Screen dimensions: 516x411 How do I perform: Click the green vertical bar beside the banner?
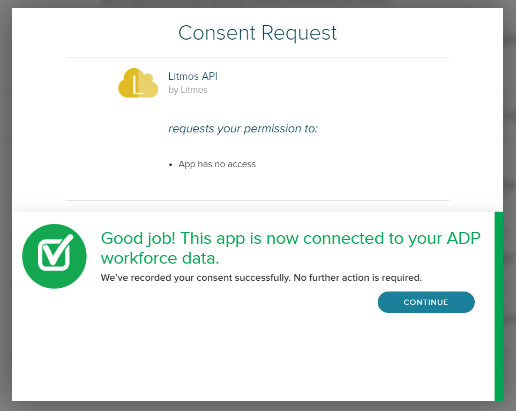(498, 306)
